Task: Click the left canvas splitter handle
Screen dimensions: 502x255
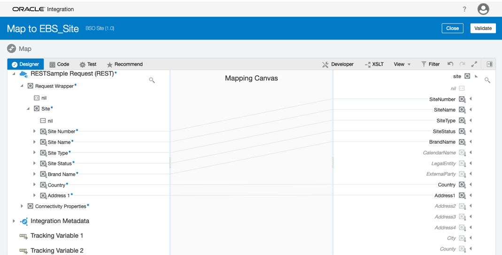Action: tap(170, 163)
